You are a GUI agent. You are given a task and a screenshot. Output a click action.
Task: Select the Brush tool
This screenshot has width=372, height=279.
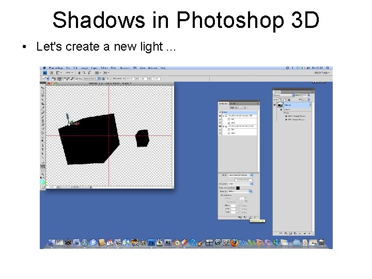point(43,117)
